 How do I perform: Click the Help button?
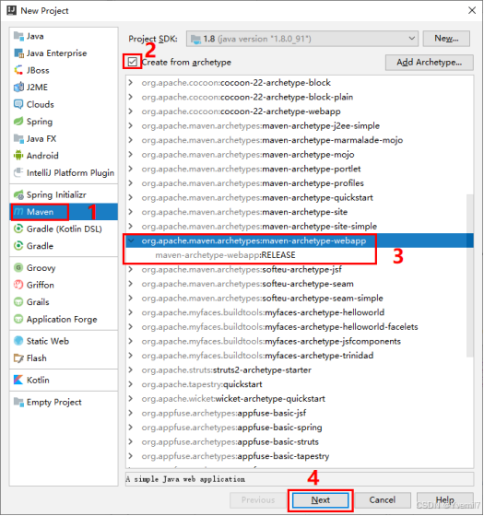coord(444,500)
